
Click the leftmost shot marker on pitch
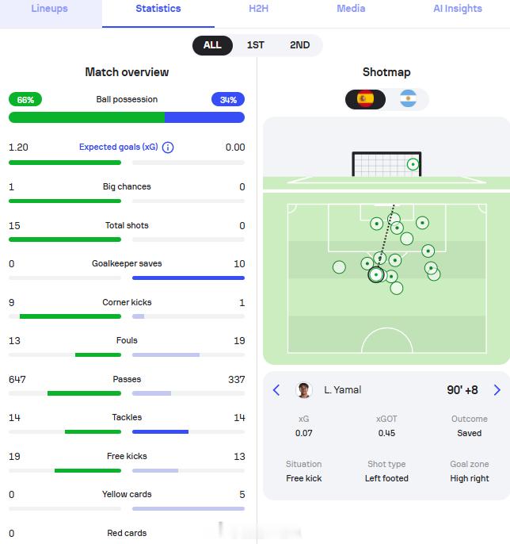(x=339, y=267)
